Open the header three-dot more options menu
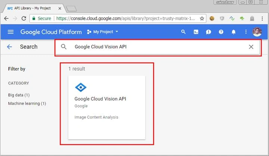The image size is (269, 156). click(246, 32)
